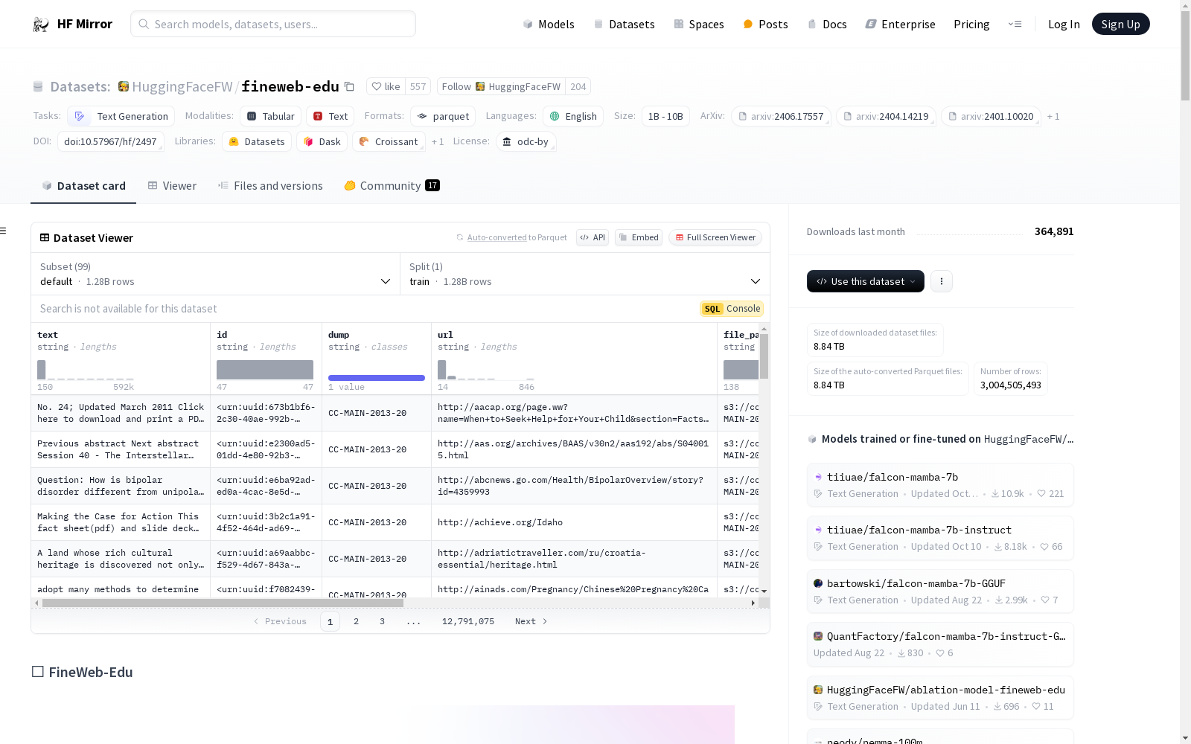Select the Dask library tag
The height and width of the screenshot is (744, 1191).
pos(322,141)
